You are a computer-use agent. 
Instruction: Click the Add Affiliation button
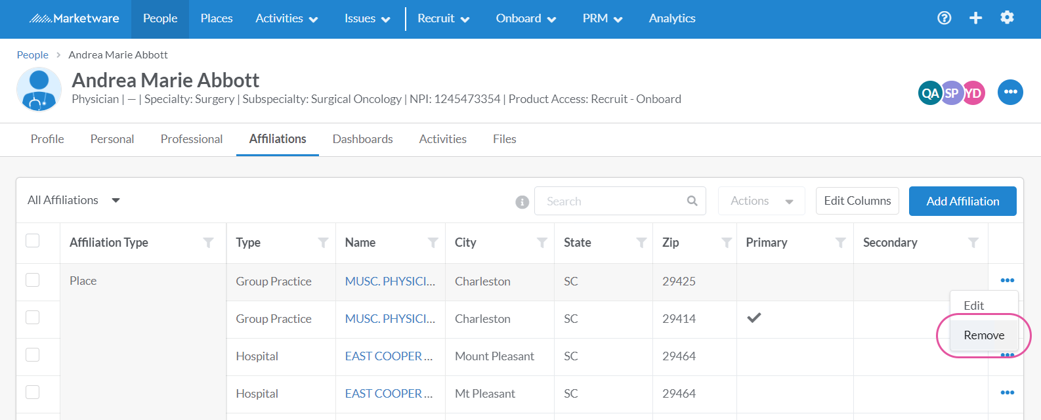pyautogui.click(x=963, y=201)
